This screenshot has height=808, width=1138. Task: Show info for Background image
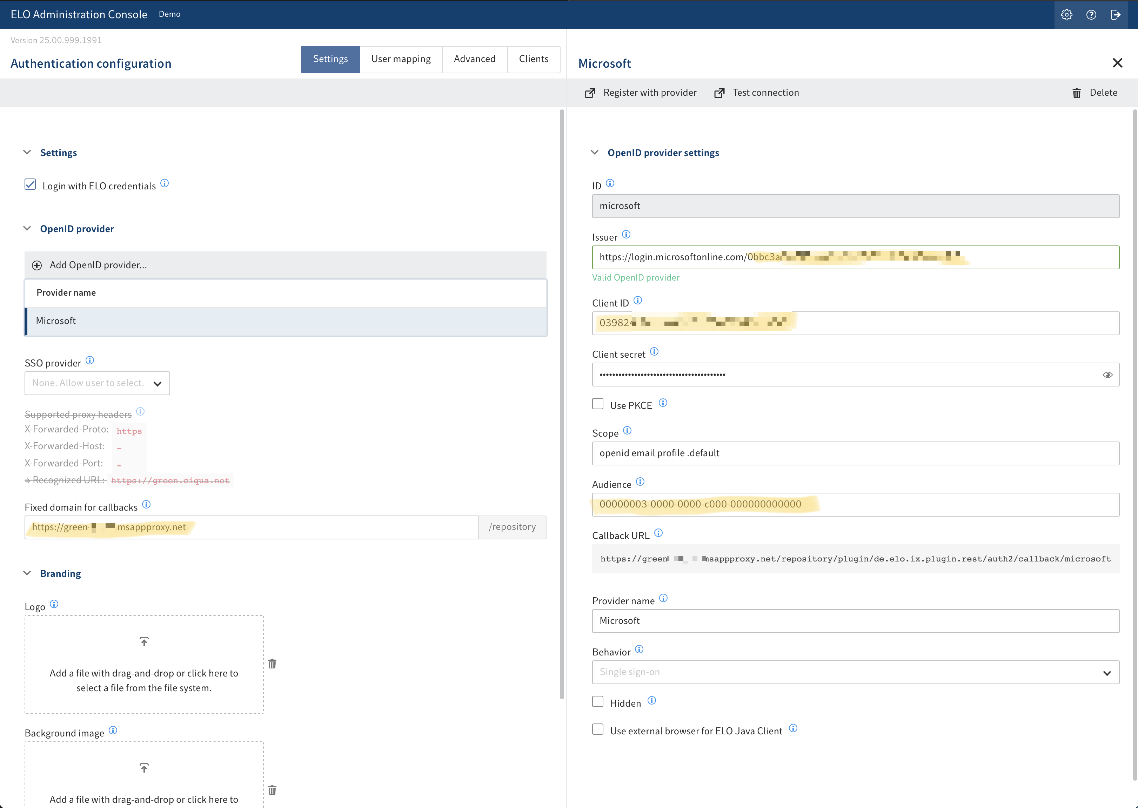[x=113, y=730]
